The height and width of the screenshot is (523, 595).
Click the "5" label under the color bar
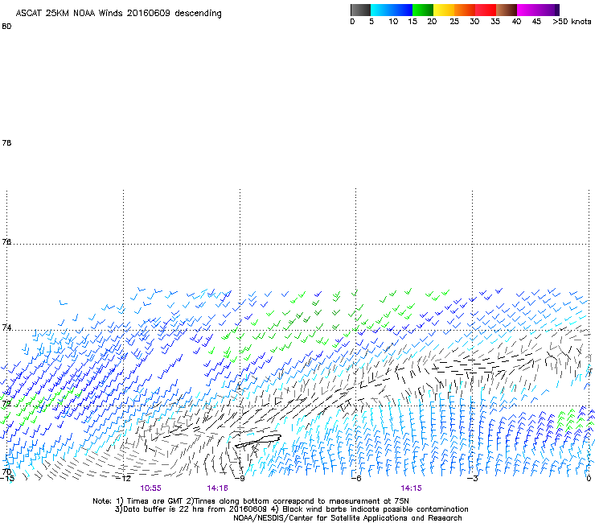click(x=371, y=22)
